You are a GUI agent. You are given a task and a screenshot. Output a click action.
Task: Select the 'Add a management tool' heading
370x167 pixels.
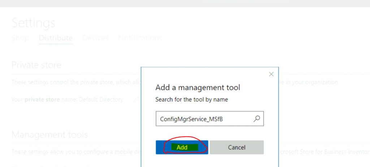198,88
